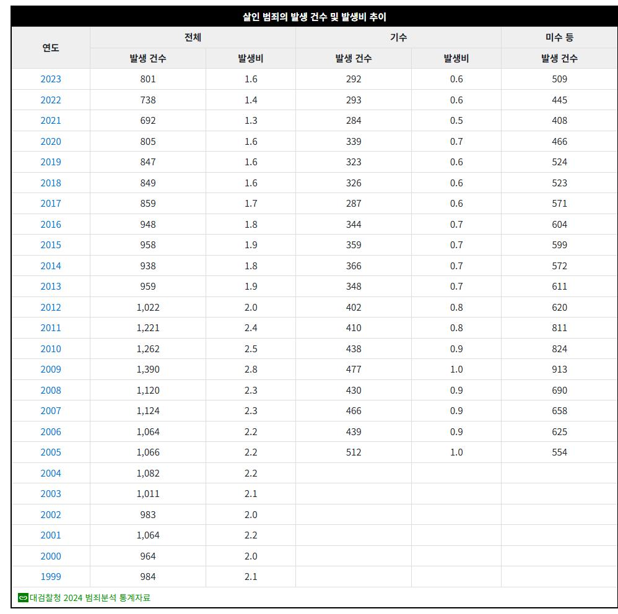Open the 2009 year link
The height and width of the screenshot is (614, 618).
point(51,370)
